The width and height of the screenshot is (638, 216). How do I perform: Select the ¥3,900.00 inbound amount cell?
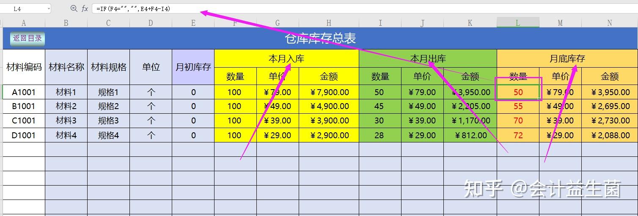click(329, 120)
